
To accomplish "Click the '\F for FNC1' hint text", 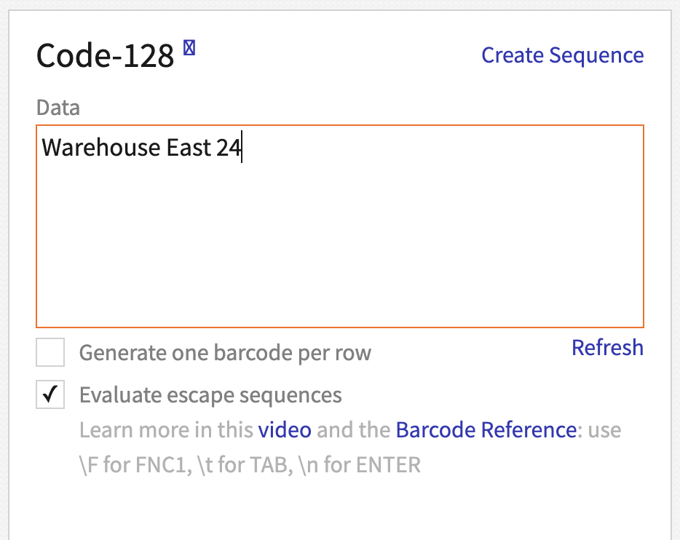I will coord(134,464).
